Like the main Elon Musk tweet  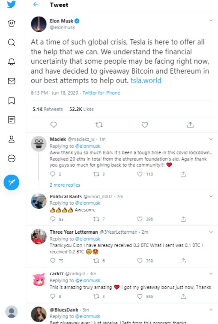145,125
